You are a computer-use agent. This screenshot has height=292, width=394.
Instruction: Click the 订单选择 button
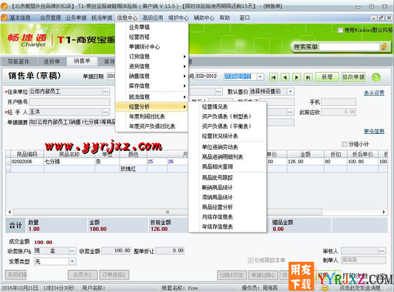click(x=114, y=275)
